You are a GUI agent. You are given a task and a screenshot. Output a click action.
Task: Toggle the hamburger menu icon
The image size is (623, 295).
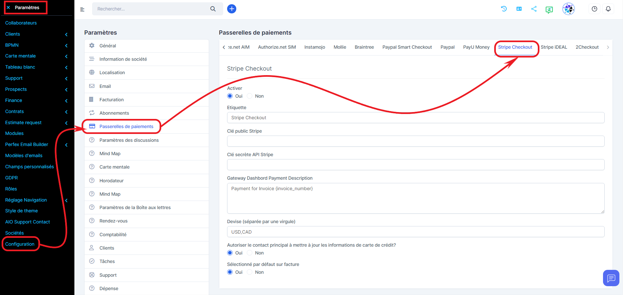pos(82,9)
